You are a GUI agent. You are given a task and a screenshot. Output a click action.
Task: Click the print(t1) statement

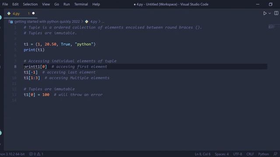click(34, 50)
